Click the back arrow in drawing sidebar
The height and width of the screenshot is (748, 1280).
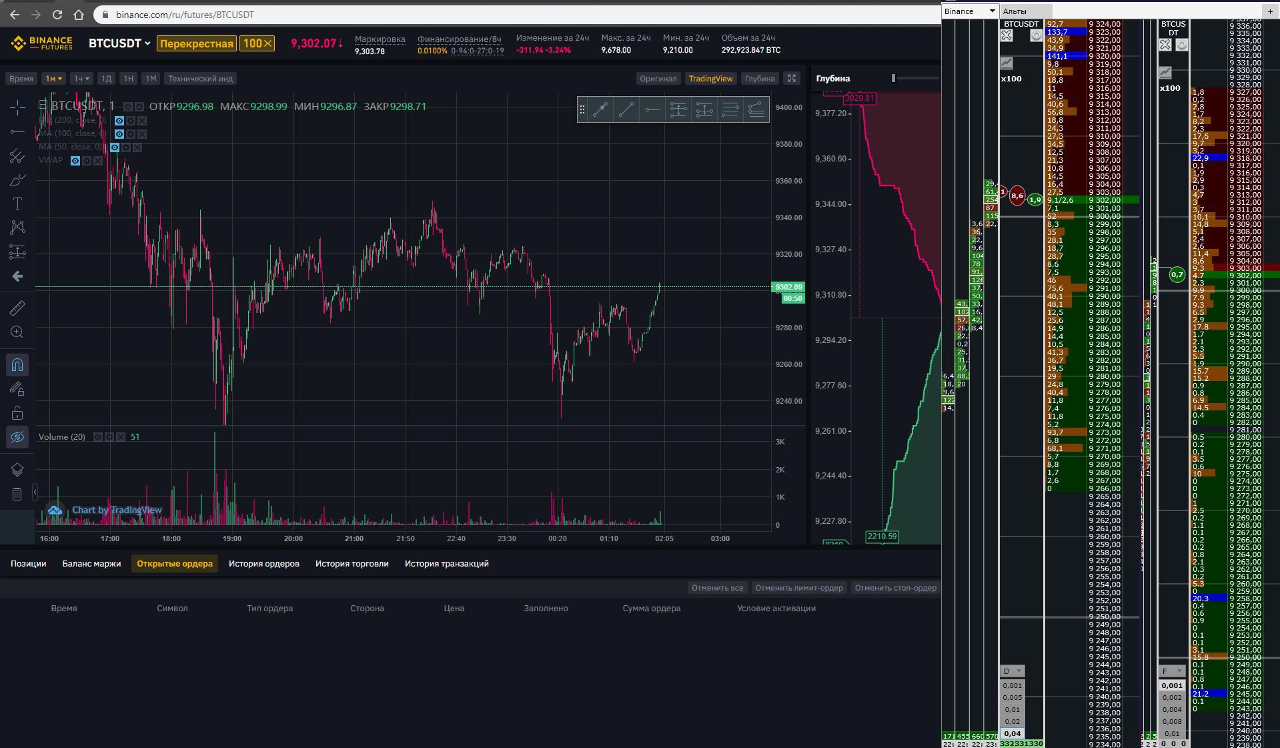point(18,276)
